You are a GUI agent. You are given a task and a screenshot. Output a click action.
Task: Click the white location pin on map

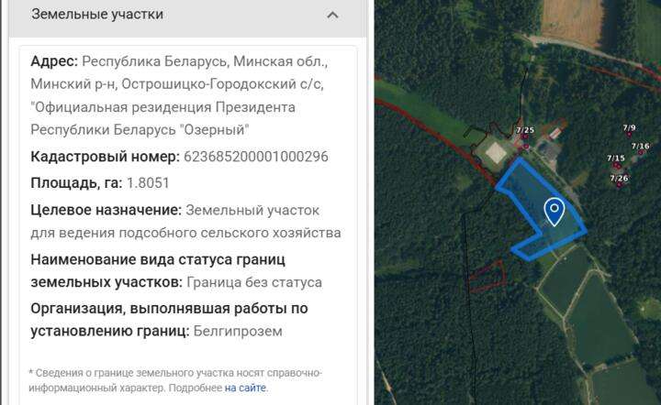coord(554,211)
